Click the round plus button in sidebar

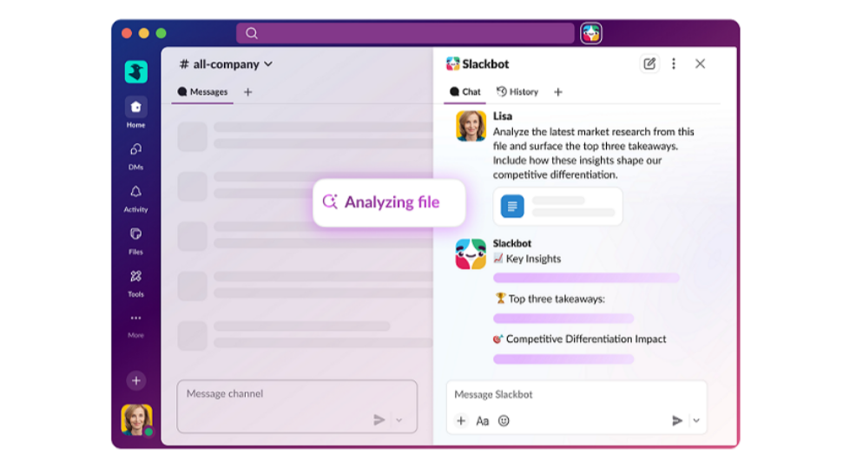(135, 380)
